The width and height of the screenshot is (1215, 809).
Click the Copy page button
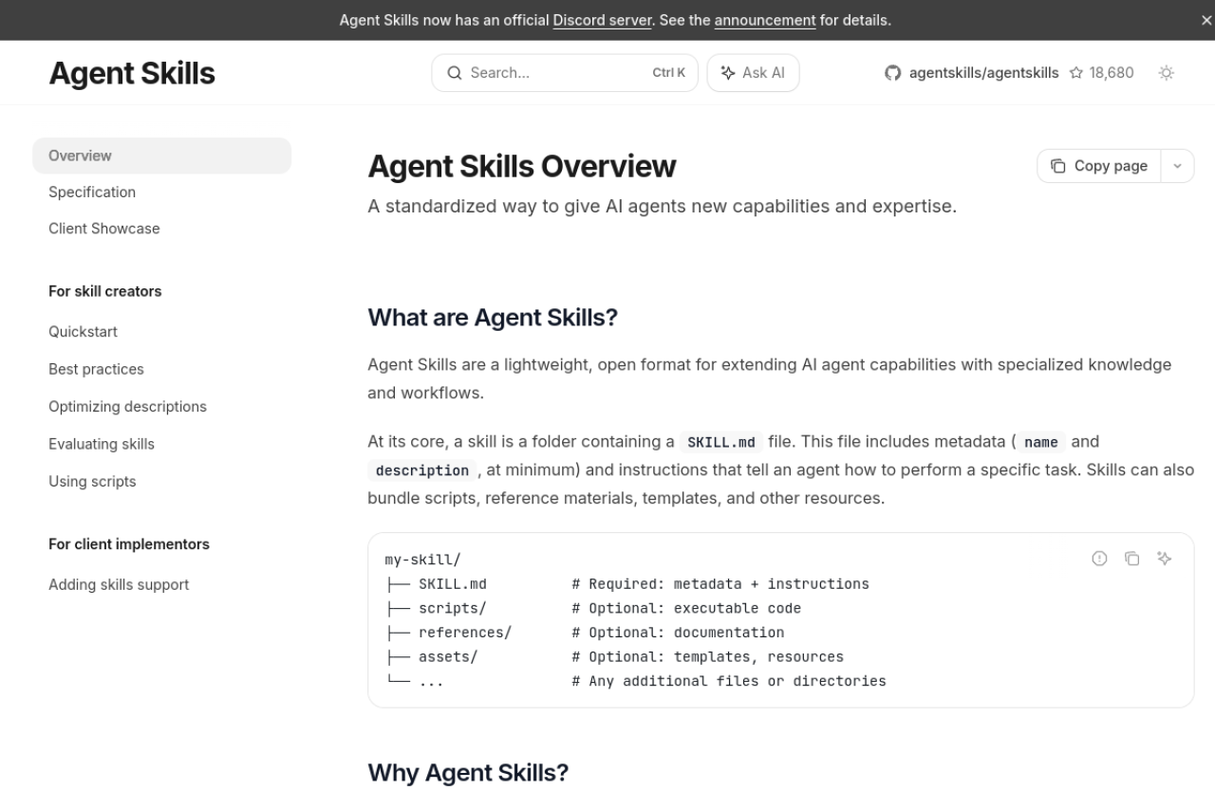[x=1099, y=166]
